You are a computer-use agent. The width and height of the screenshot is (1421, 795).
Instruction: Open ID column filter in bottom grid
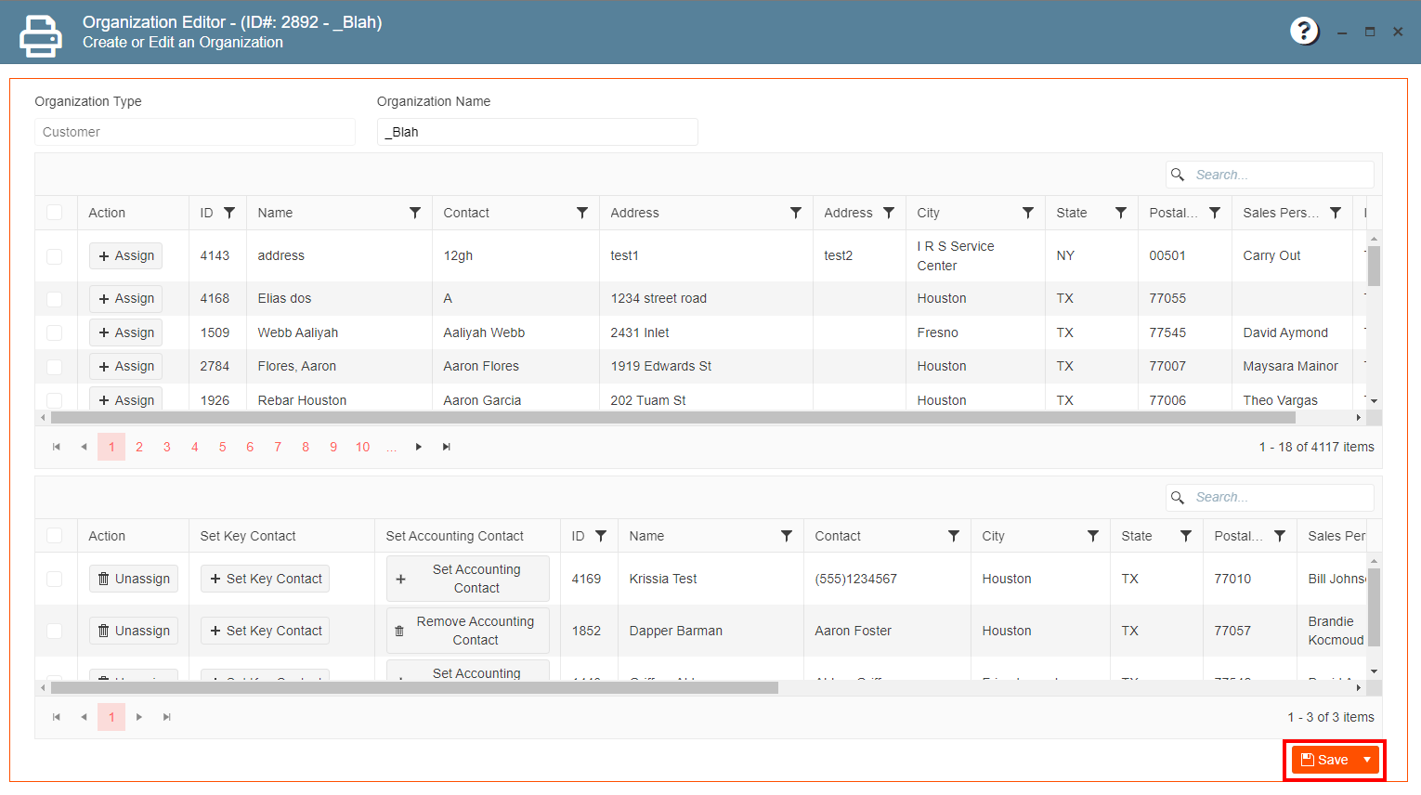[x=601, y=536]
